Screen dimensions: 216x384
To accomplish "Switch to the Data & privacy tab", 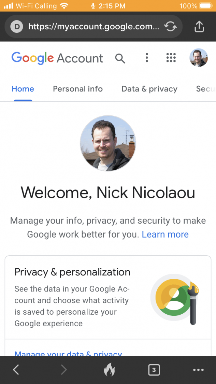I will (149, 89).
